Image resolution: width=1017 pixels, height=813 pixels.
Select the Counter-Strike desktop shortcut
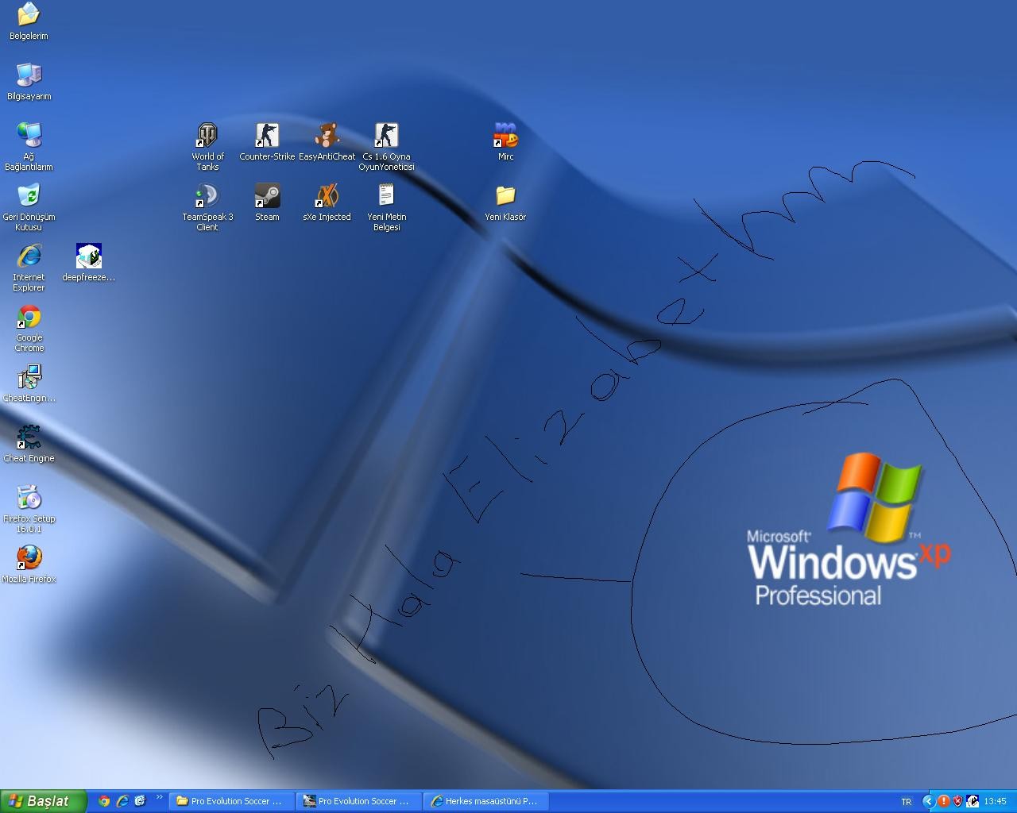(x=267, y=135)
